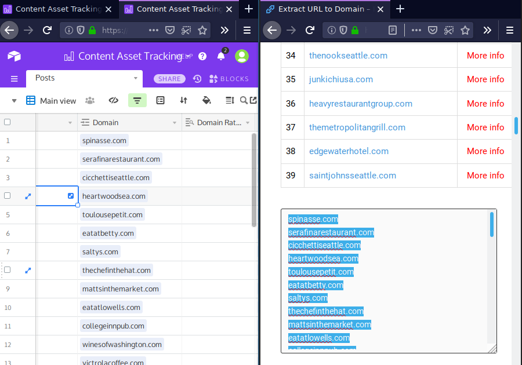Click inside the extracted domains textarea
The height and width of the screenshot is (365, 522).
click(389, 281)
